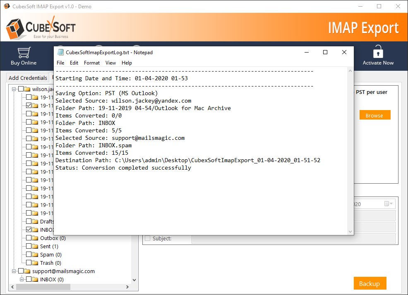Screen dimensions: 408x295
Task: Click the folder tree scroll-down arrow
Action: [x=134, y=280]
